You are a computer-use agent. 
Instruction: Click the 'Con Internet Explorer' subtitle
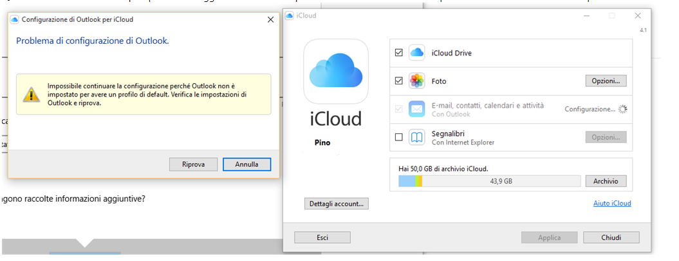coord(463,142)
